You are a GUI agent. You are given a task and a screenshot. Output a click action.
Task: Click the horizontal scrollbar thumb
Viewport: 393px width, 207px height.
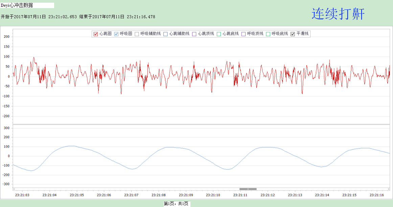[248, 189]
